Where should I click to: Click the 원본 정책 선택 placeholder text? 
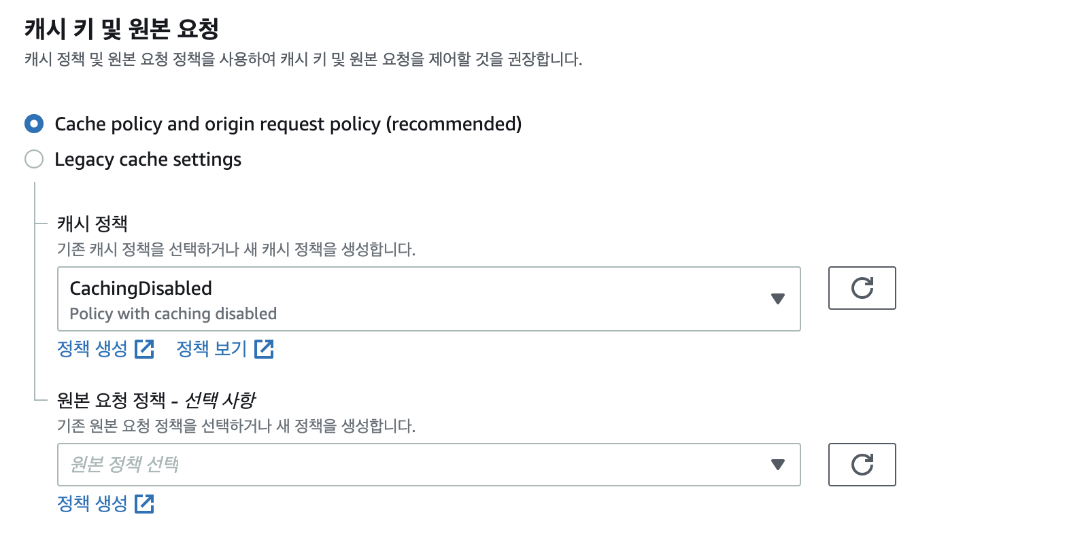tap(124, 465)
